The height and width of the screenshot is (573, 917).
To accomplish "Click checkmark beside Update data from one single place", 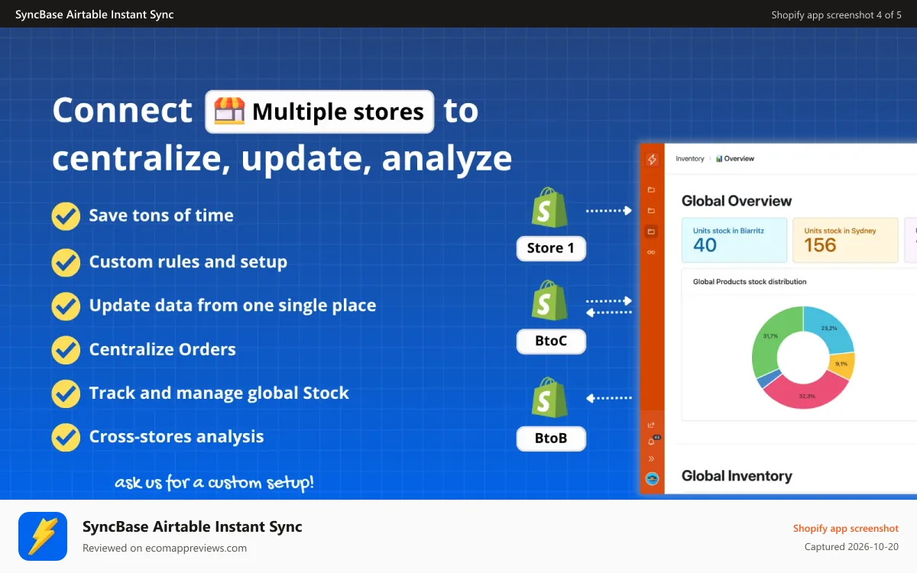I will [66, 306].
